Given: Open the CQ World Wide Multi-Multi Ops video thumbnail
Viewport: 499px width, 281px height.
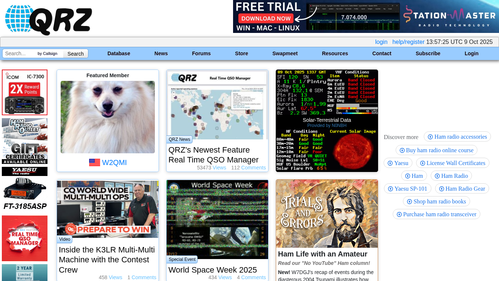Looking at the screenshot, I should (108, 209).
